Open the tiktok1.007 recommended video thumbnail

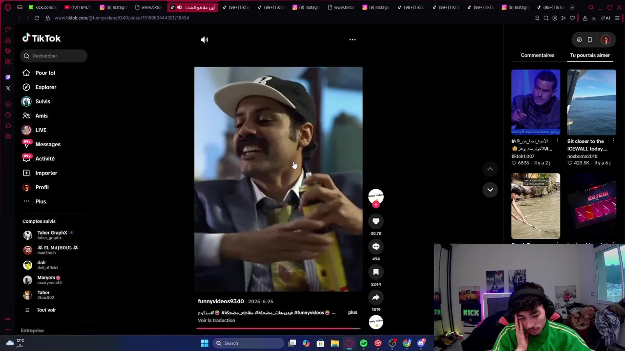536,102
